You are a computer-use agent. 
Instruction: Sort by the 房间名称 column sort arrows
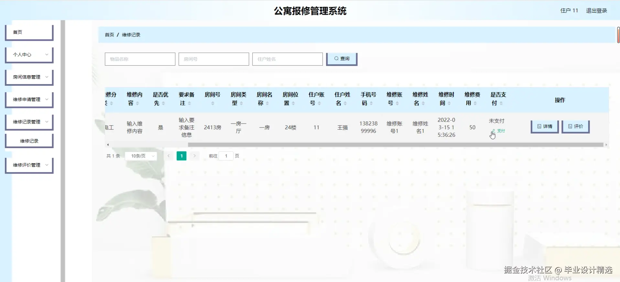coord(267,103)
